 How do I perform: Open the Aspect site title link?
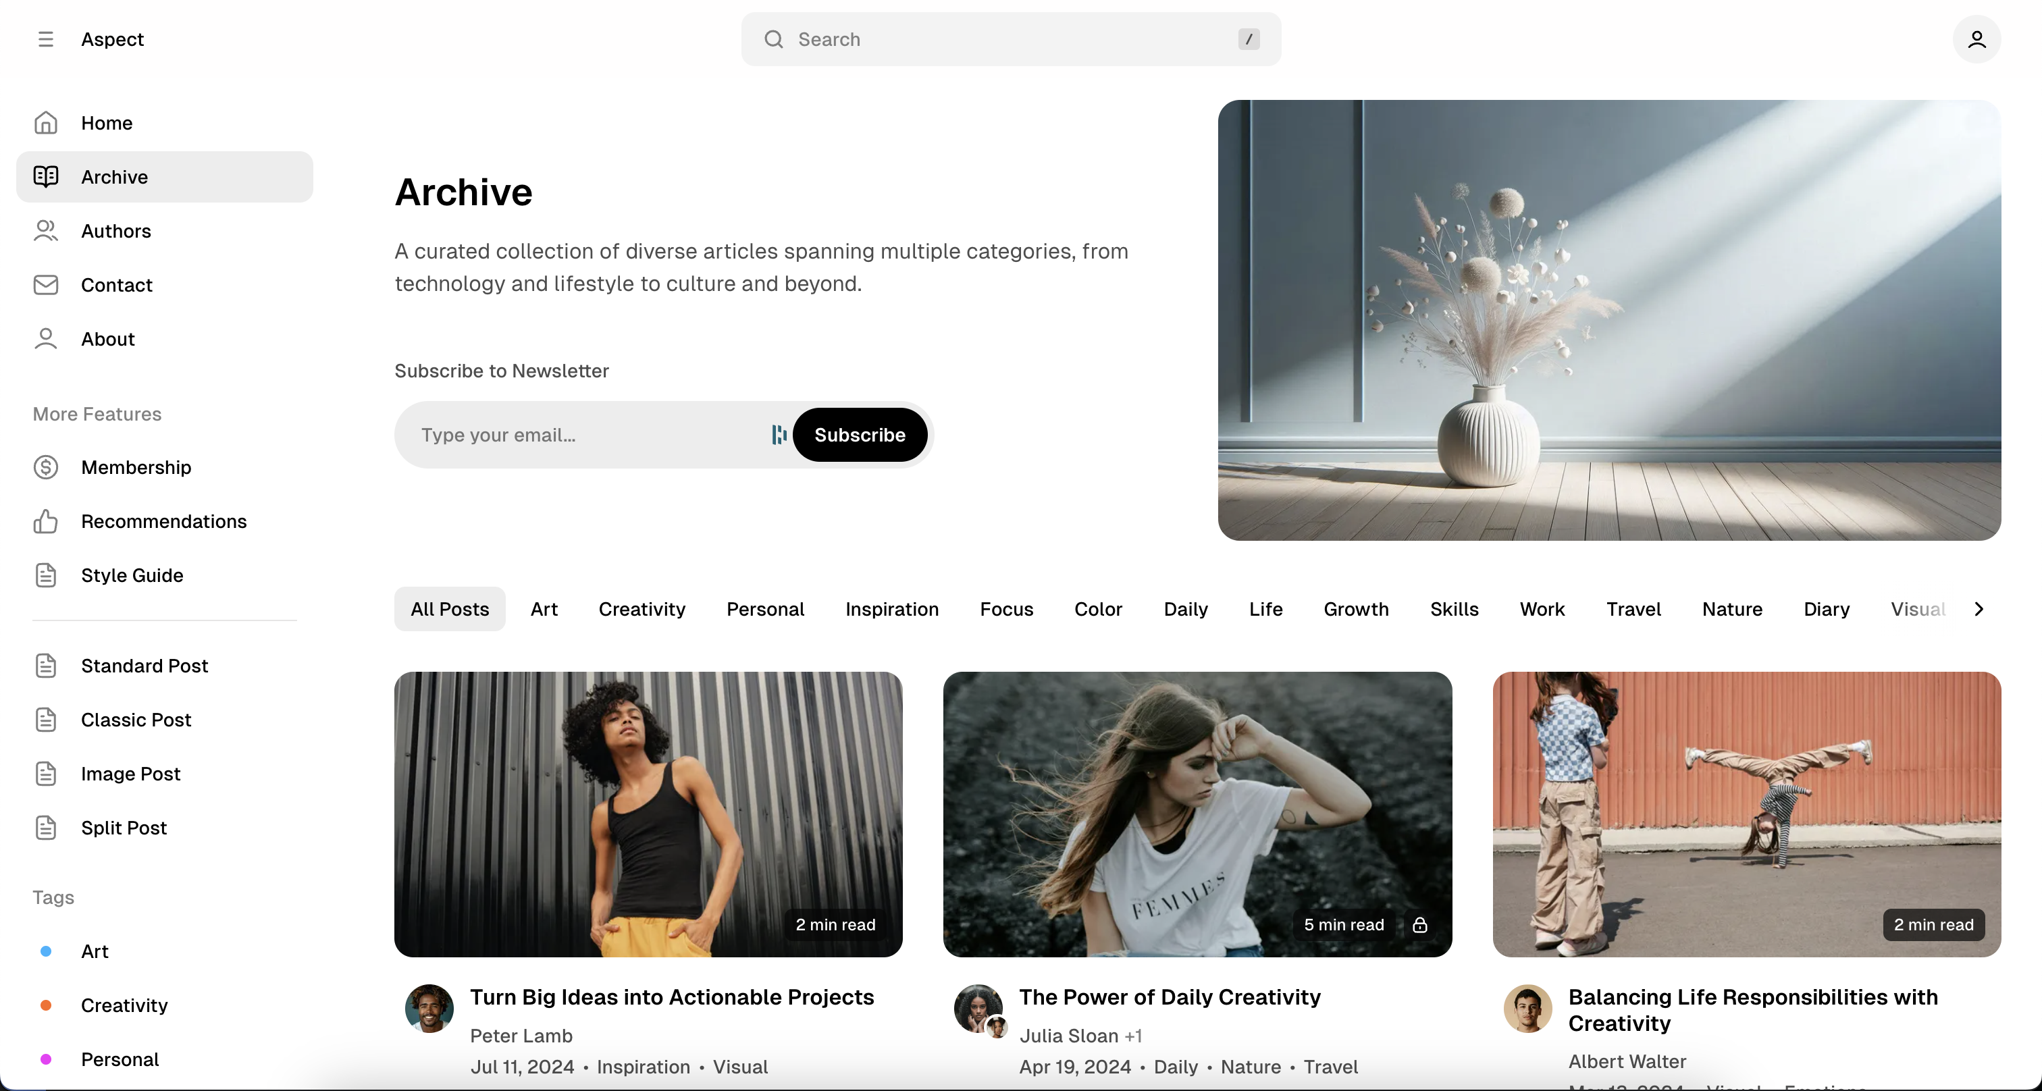112,39
